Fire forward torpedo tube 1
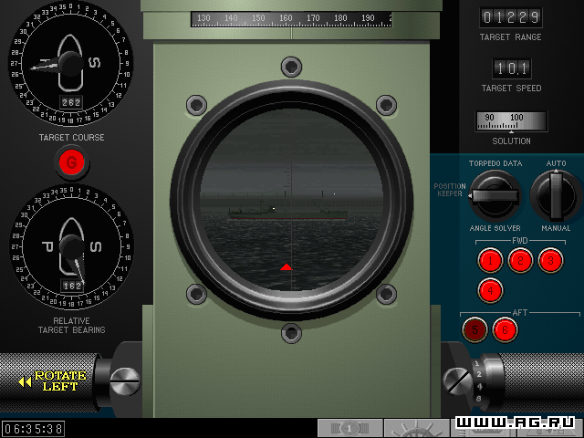584x438 pixels. pyautogui.click(x=491, y=261)
